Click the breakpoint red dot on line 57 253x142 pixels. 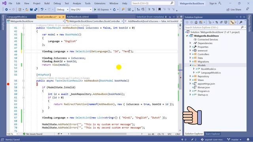[8, 84]
